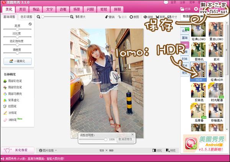Click the effects list scroll-down arrow
Screen dimensions: 230x162
click(227, 129)
